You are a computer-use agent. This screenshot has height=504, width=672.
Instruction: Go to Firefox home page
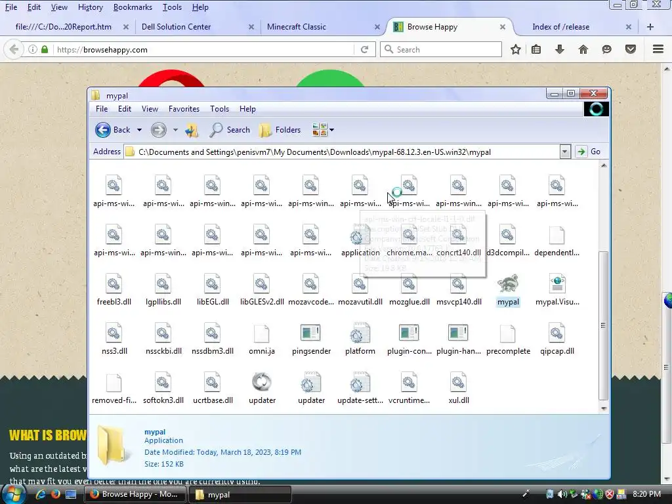click(583, 49)
